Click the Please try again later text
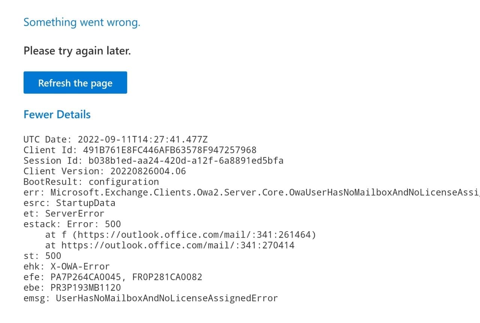480x323 pixels. point(77,51)
